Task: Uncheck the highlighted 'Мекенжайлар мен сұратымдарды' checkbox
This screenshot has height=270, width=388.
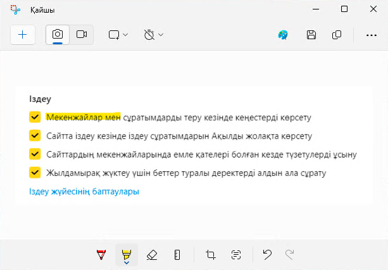Action: tap(34, 118)
